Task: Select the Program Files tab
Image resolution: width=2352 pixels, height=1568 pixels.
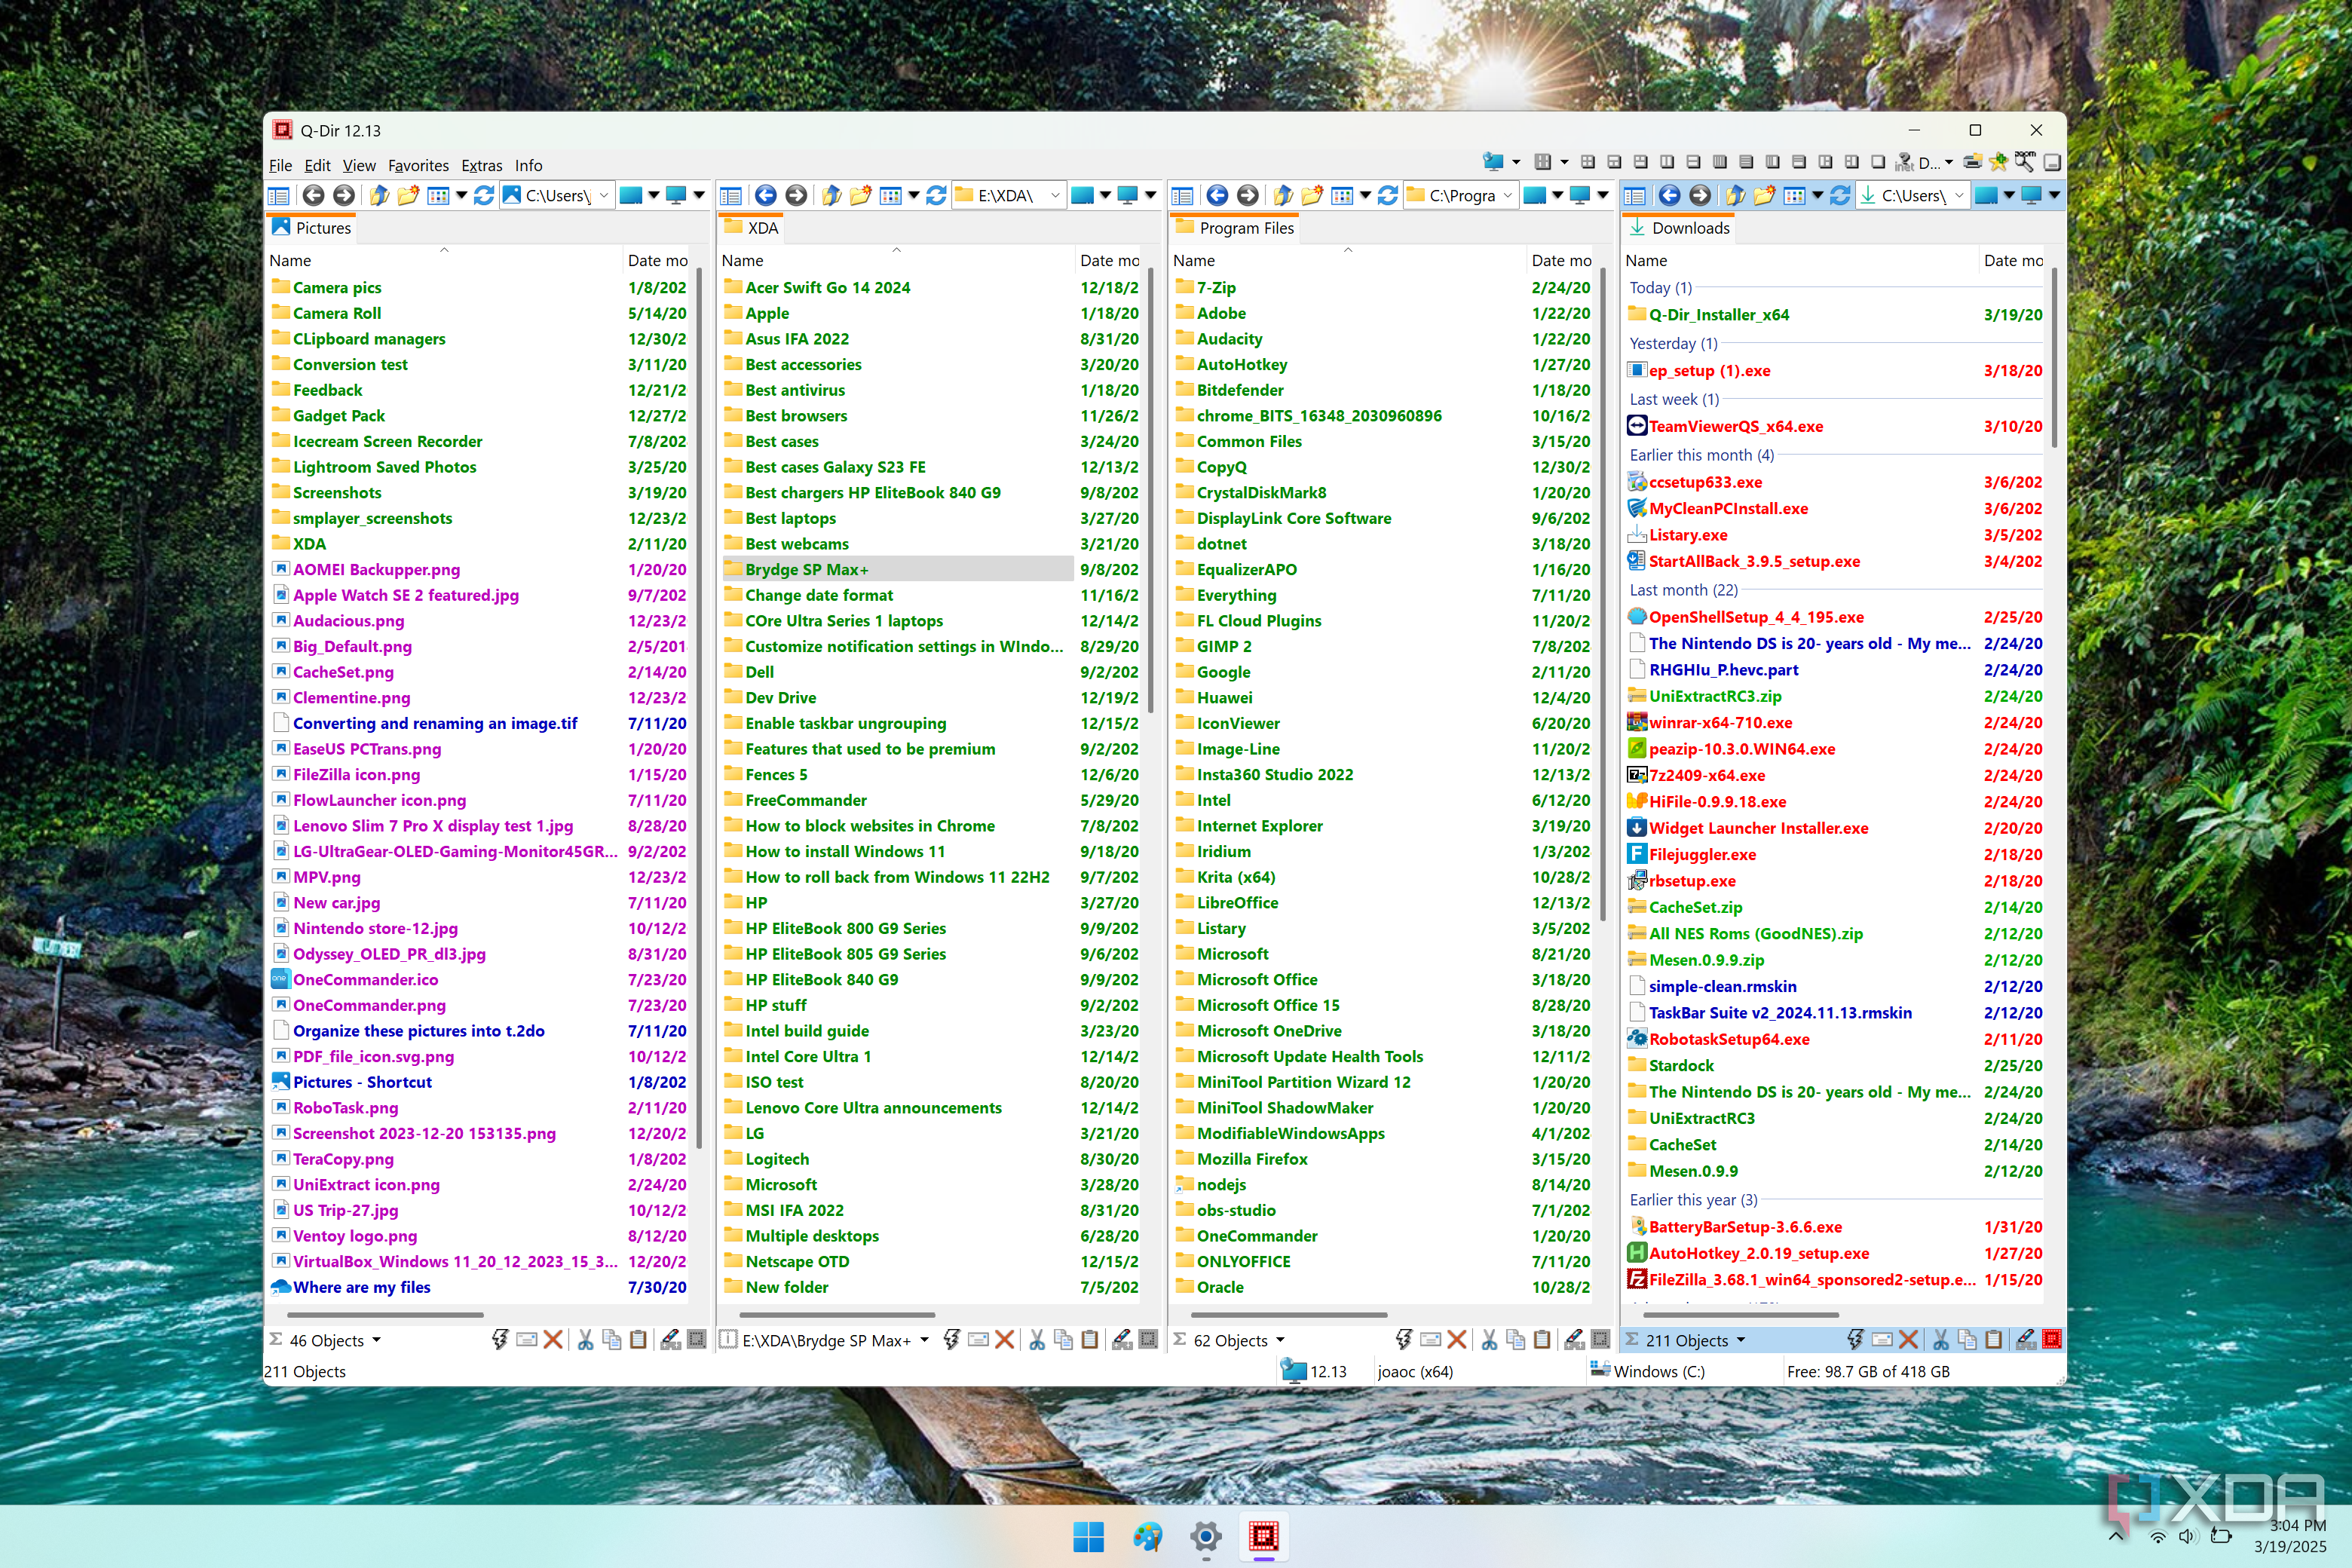Action: (x=1234, y=228)
